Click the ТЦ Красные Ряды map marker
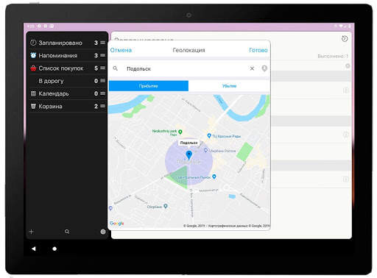The width and height of the screenshot is (377, 278). [209, 135]
